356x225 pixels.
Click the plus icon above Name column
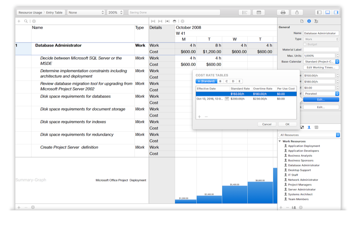pos(19,21)
